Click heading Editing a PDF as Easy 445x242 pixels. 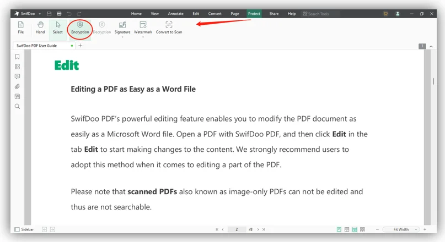pyautogui.click(x=133, y=89)
